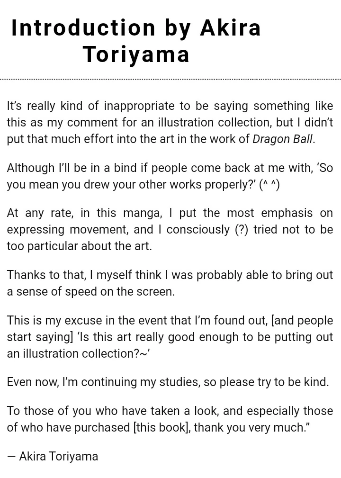Image resolution: width=341 pixels, height=478 pixels.
Task: Click "Akira" in the page title
Action: (x=230, y=28)
